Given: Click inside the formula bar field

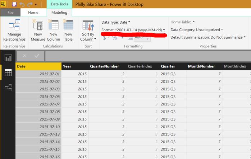Looking at the screenshot, I should pyautogui.click(x=148, y=56).
